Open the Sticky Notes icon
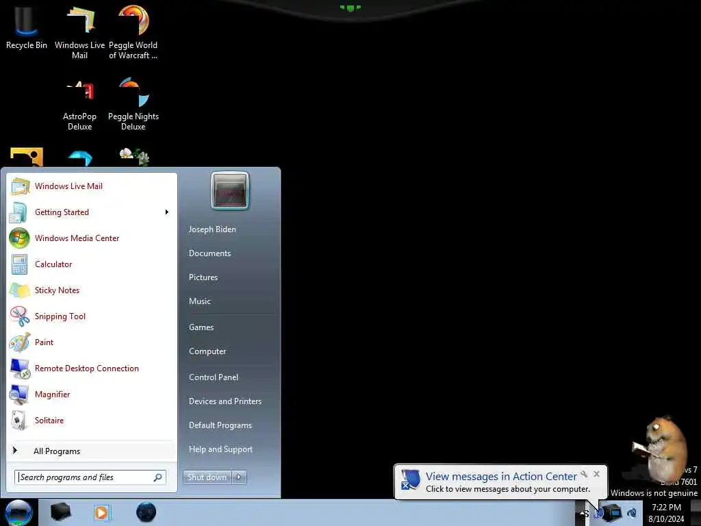This screenshot has width=701, height=526. pyautogui.click(x=19, y=290)
